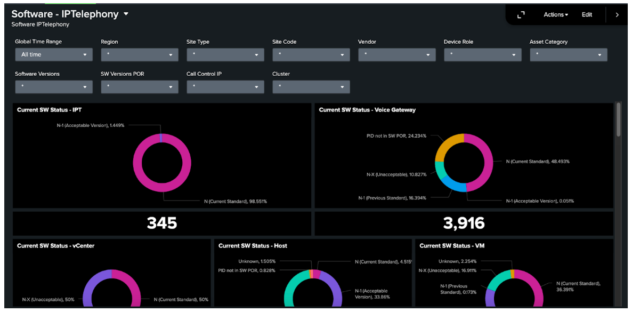Open the Software Versions filter dropdown
632x312 pixels.
point(53,86)
